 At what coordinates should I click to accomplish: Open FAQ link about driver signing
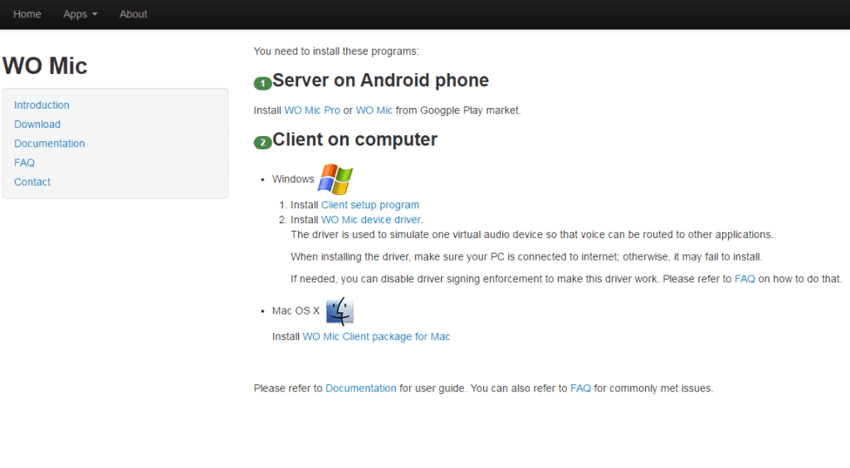pos(745,279)
